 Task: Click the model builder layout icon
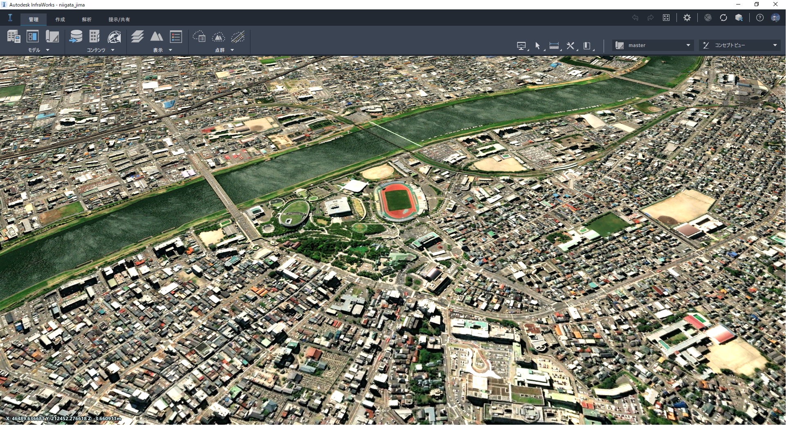tap(33, 37)
